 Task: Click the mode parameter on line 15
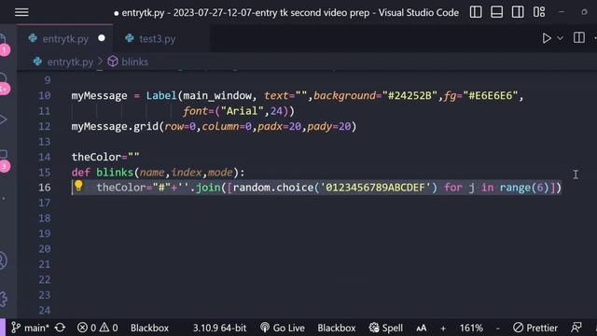point(220,172)
